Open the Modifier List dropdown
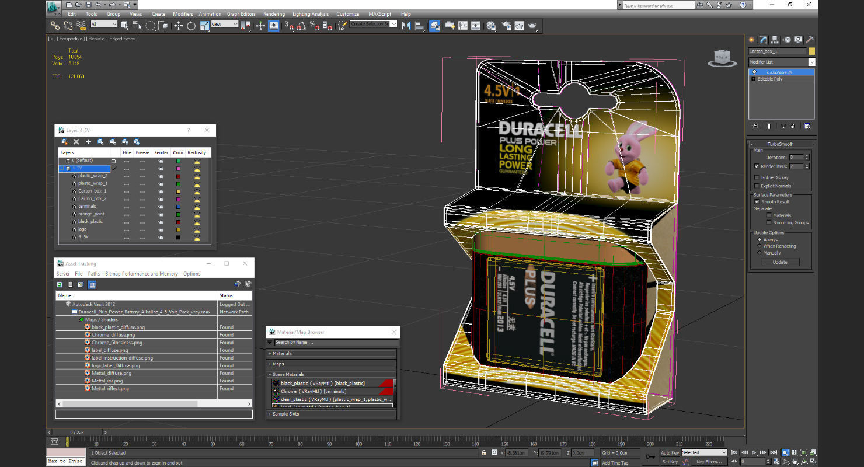 pos(782,62)
